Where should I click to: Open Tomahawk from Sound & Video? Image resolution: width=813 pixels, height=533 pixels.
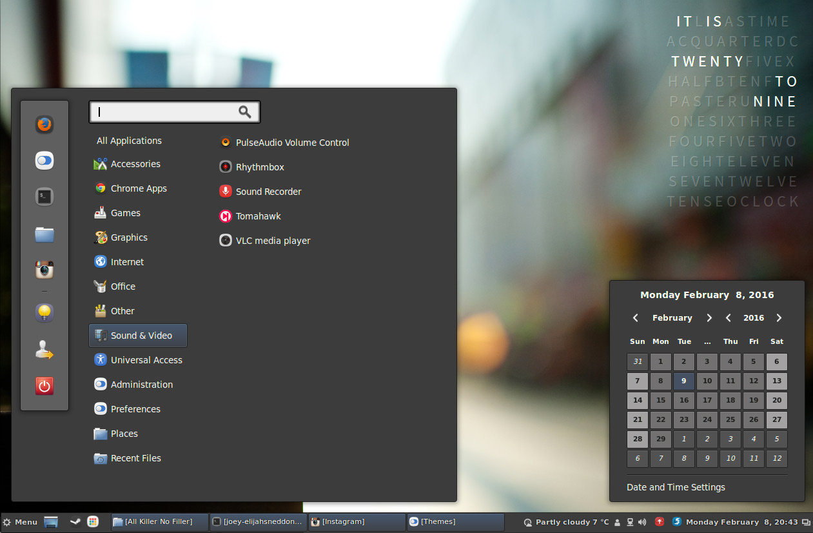tap(257, 216)
